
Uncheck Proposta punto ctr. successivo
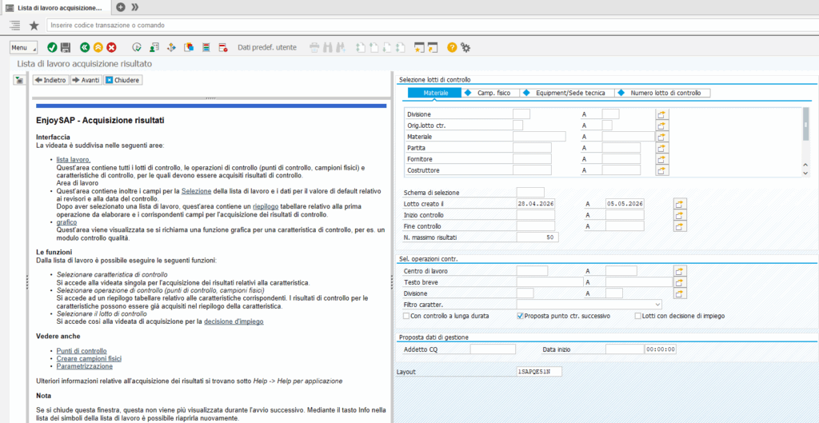520,316
